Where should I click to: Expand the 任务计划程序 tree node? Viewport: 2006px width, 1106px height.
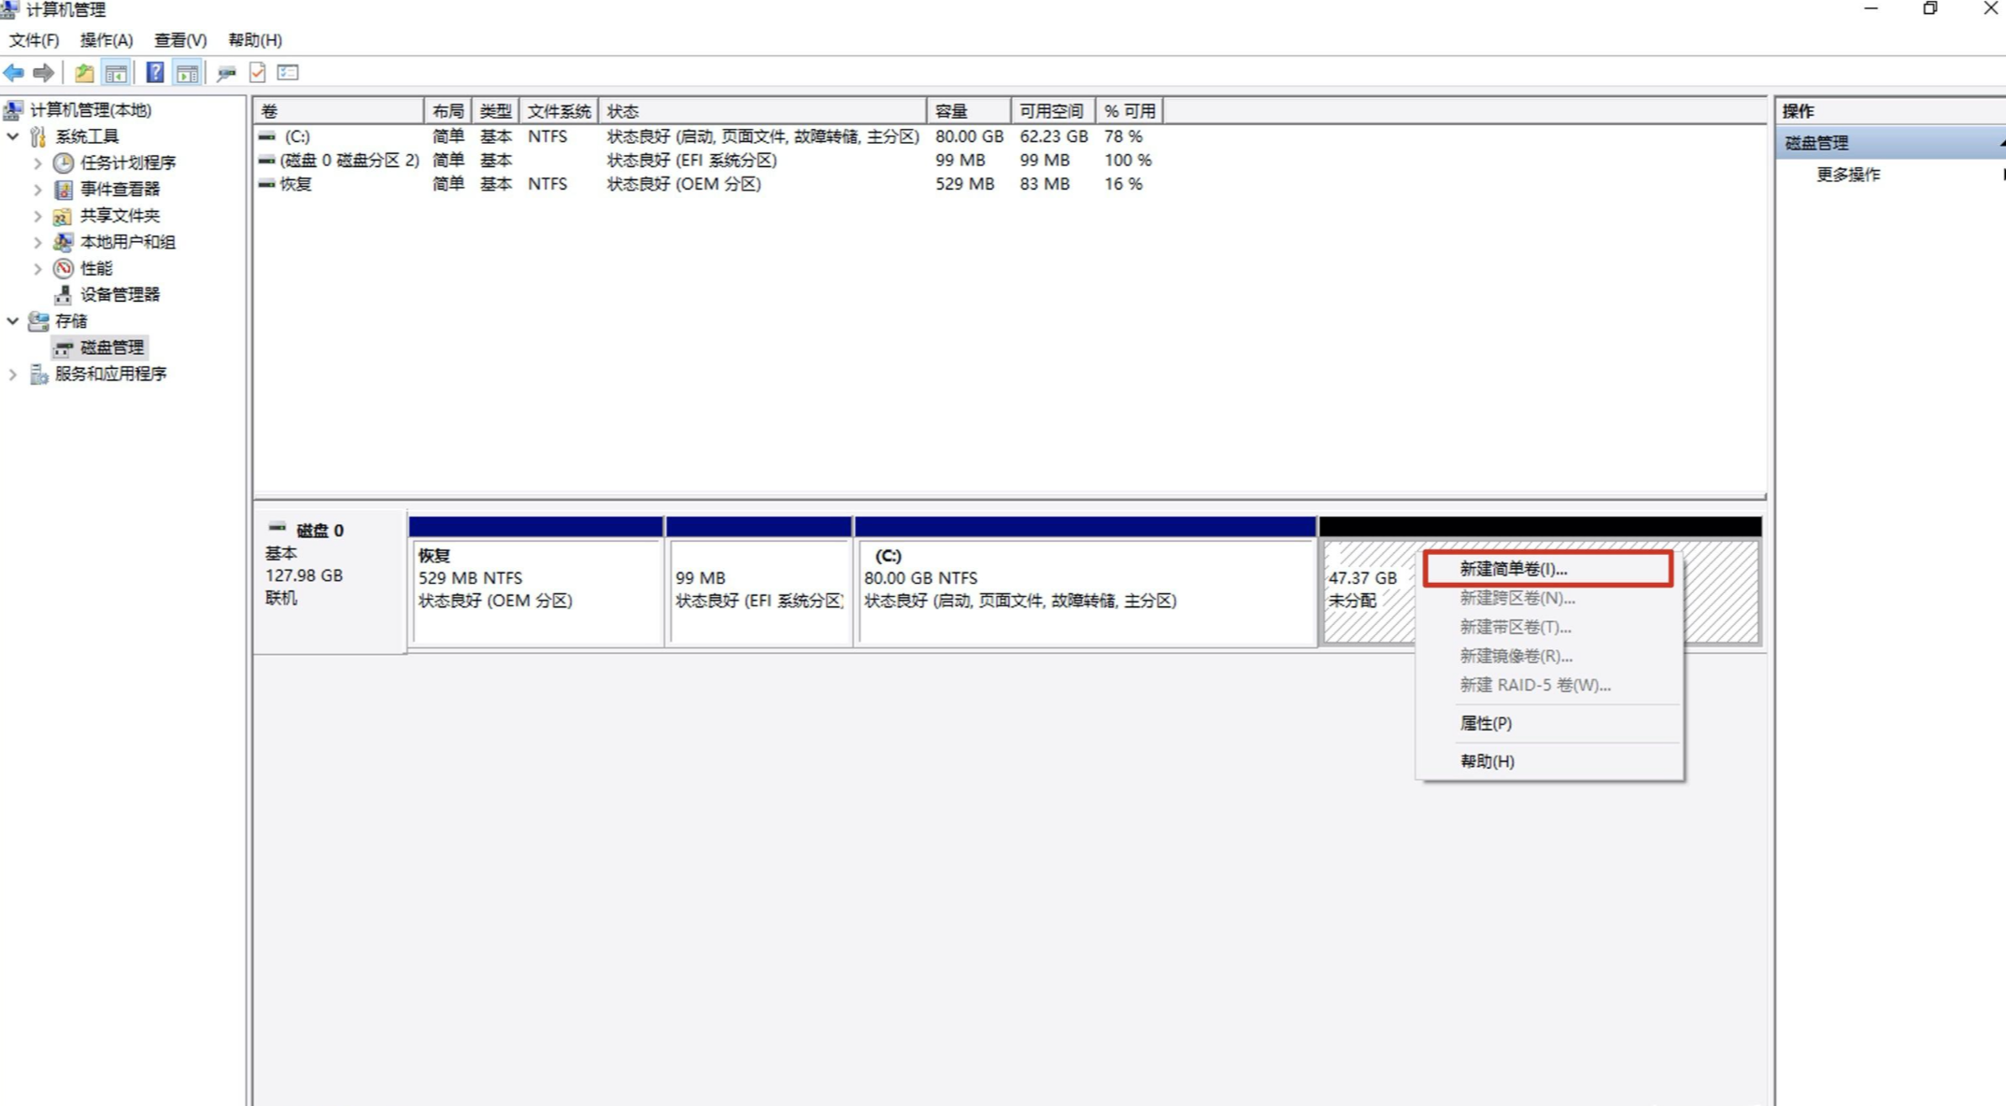click(36, 163)
